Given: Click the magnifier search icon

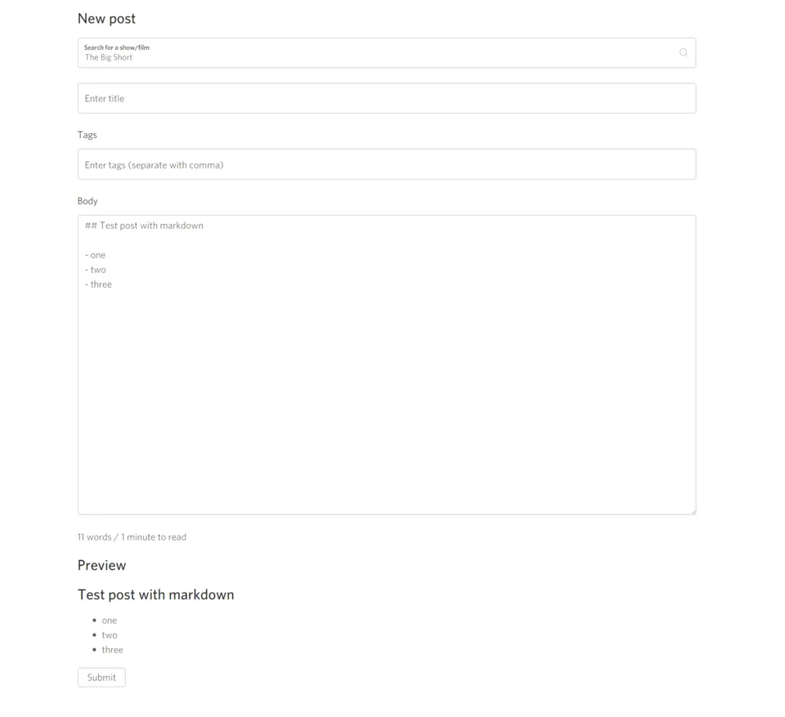Looking at the screenshot, I should pos(684,53).
